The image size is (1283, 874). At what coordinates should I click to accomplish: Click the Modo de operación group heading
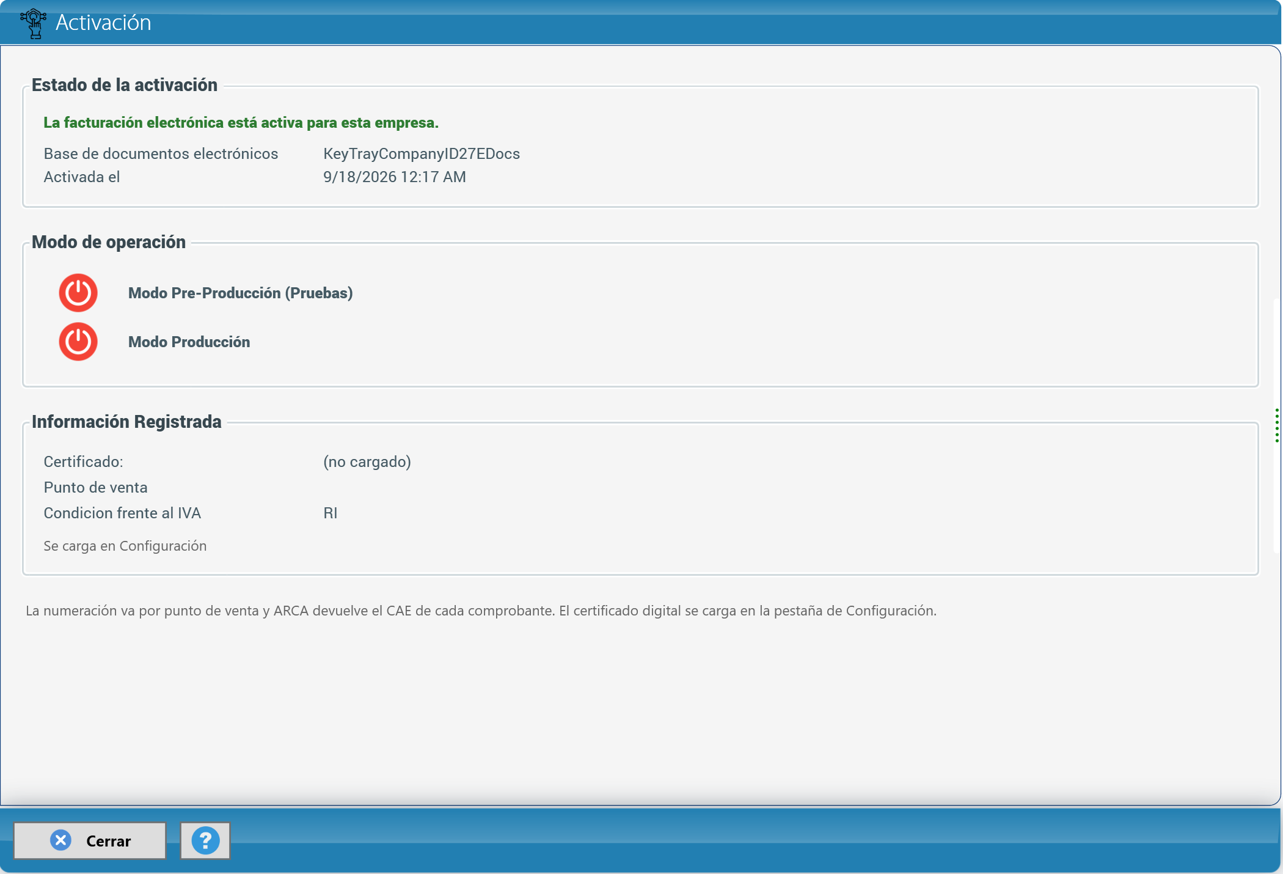(x=109, y=242)
